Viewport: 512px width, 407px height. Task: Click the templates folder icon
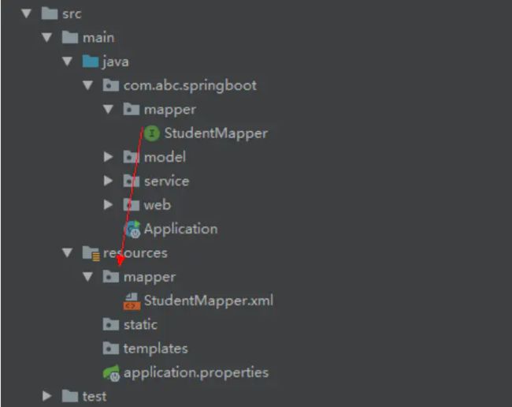(x=111, y=348)
